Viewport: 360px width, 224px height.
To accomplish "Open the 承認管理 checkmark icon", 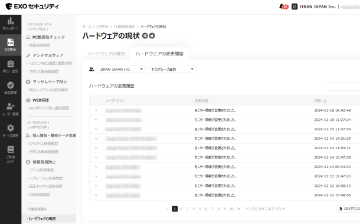I will (11, 85).
